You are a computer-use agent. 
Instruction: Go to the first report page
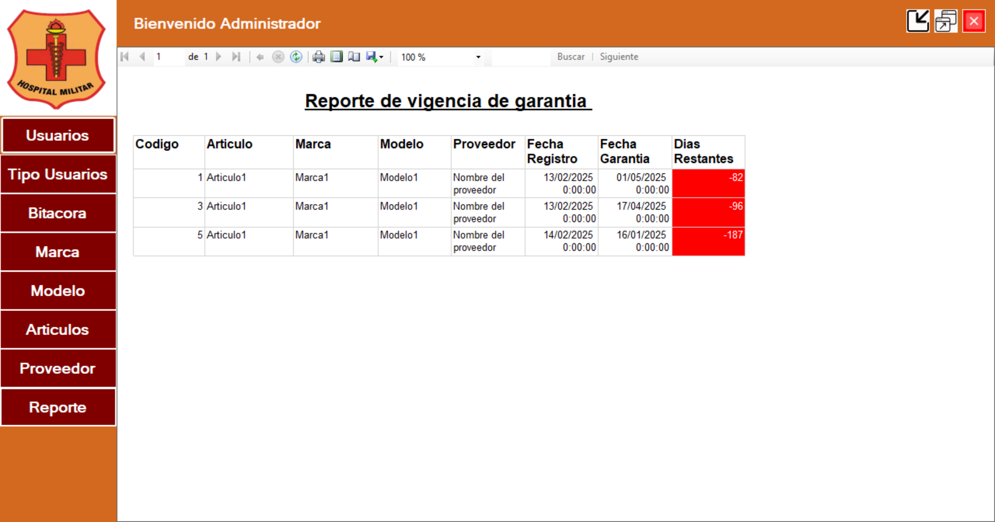click(x=124, y=57)
